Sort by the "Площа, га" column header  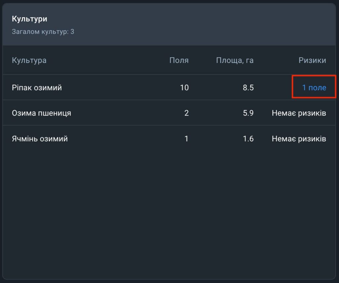pyautogui.click(x=235, y=60)
